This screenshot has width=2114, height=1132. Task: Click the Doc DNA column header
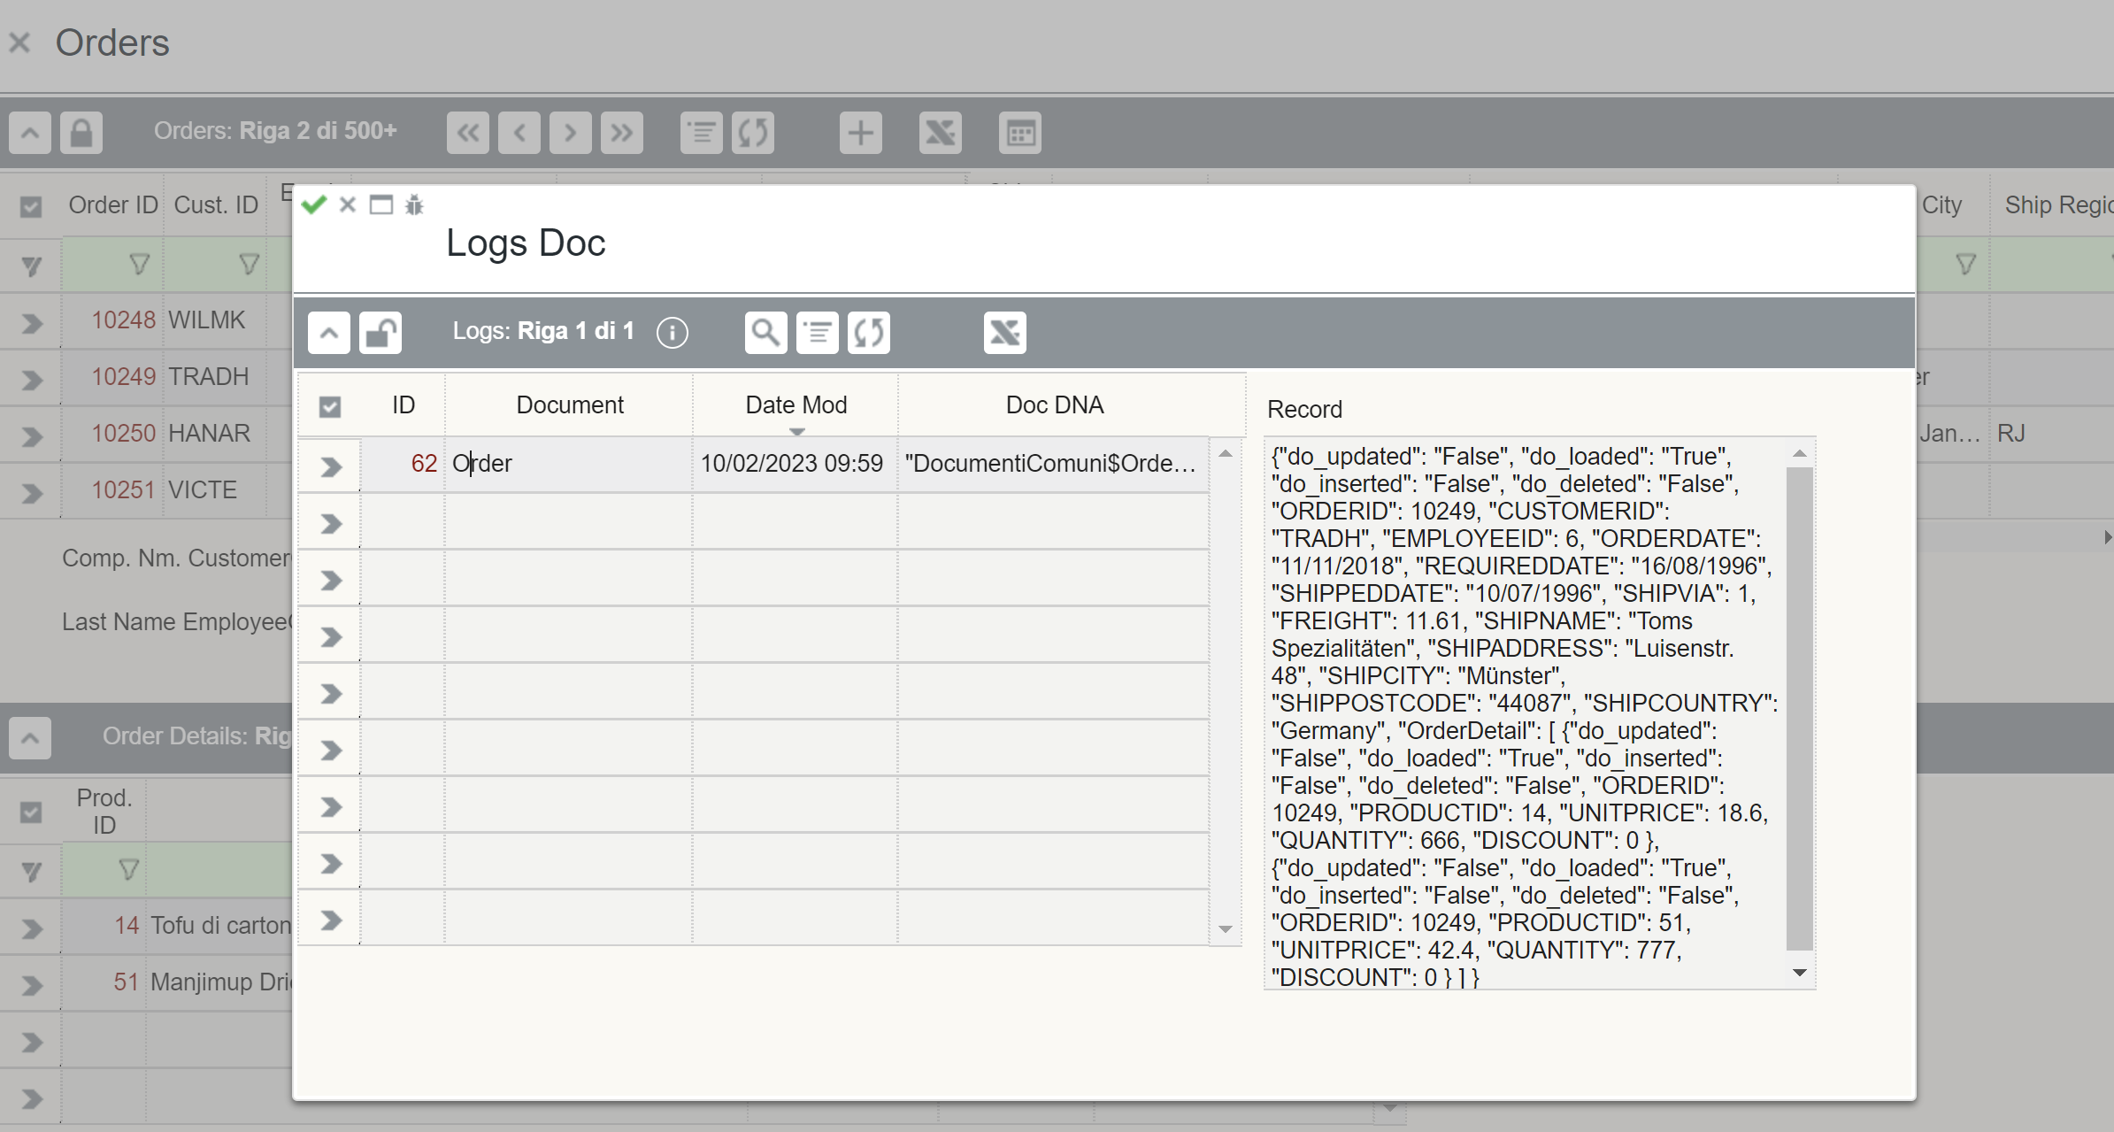point(1054,405)
